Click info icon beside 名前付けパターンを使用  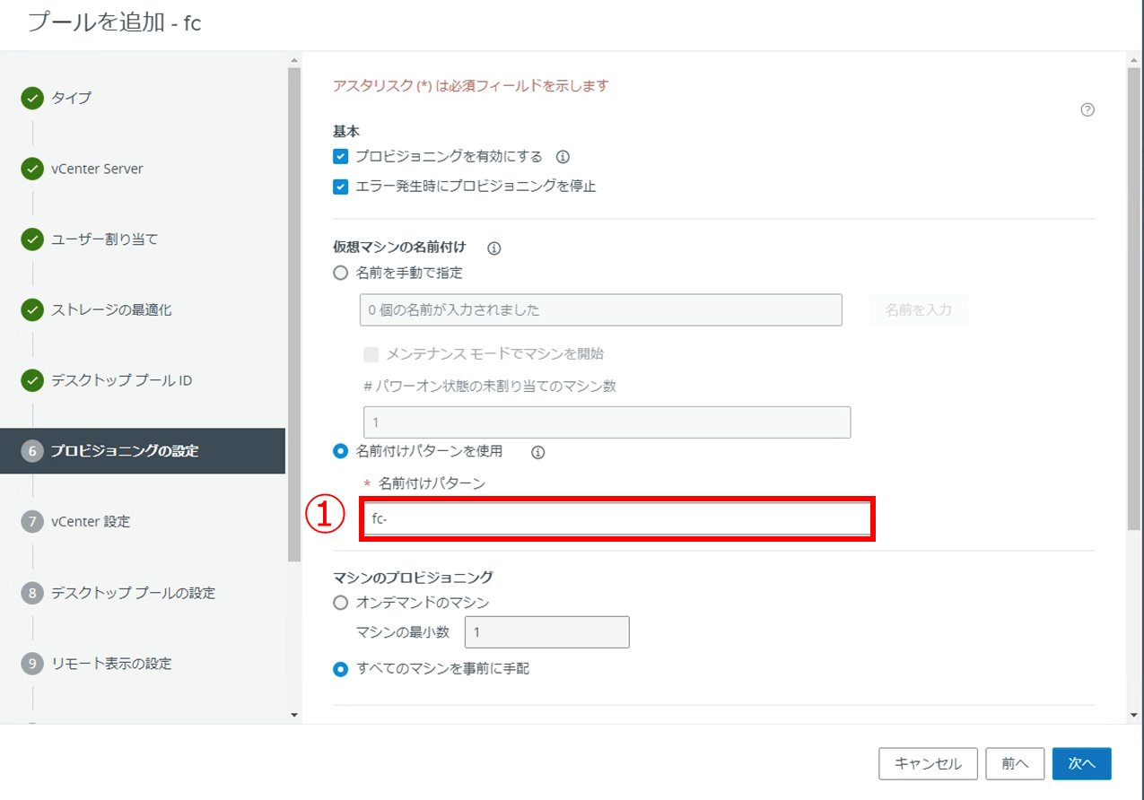pyautogui.click(x=537, y=452)
